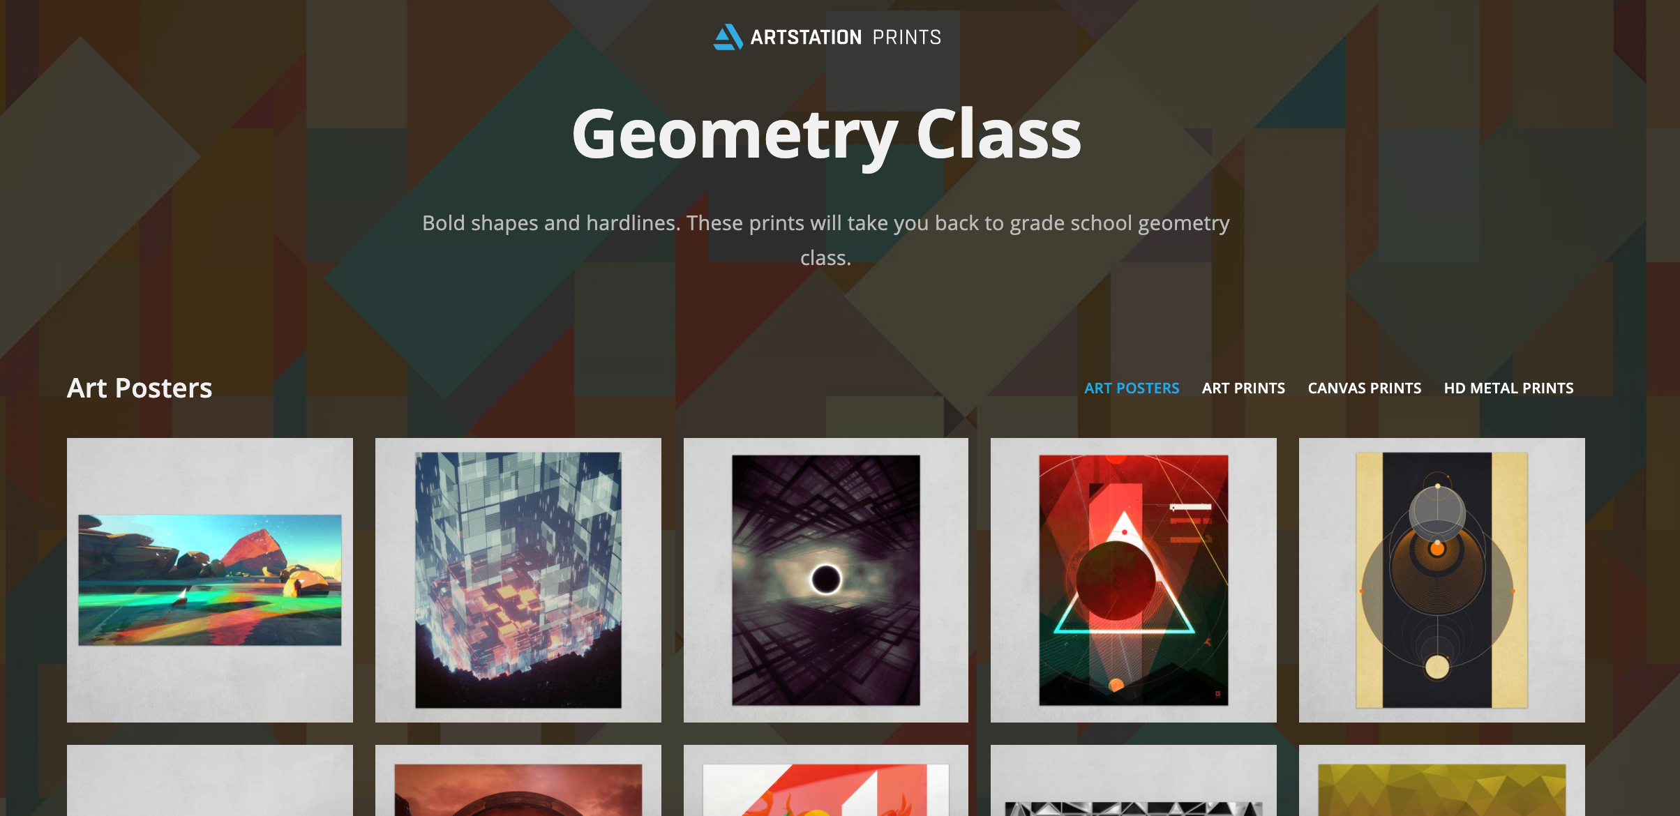
Task: Open the colorful low-poly landscape poster
Action: point(210,580)
